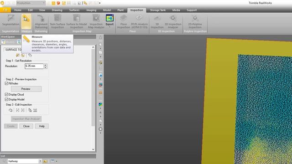This screenshot has height=164, width=292.
Task: Open 3D Inspection Analyzer
Action: 173,22
